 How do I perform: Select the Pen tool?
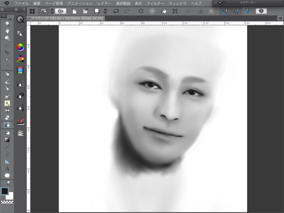click(7, 74)
